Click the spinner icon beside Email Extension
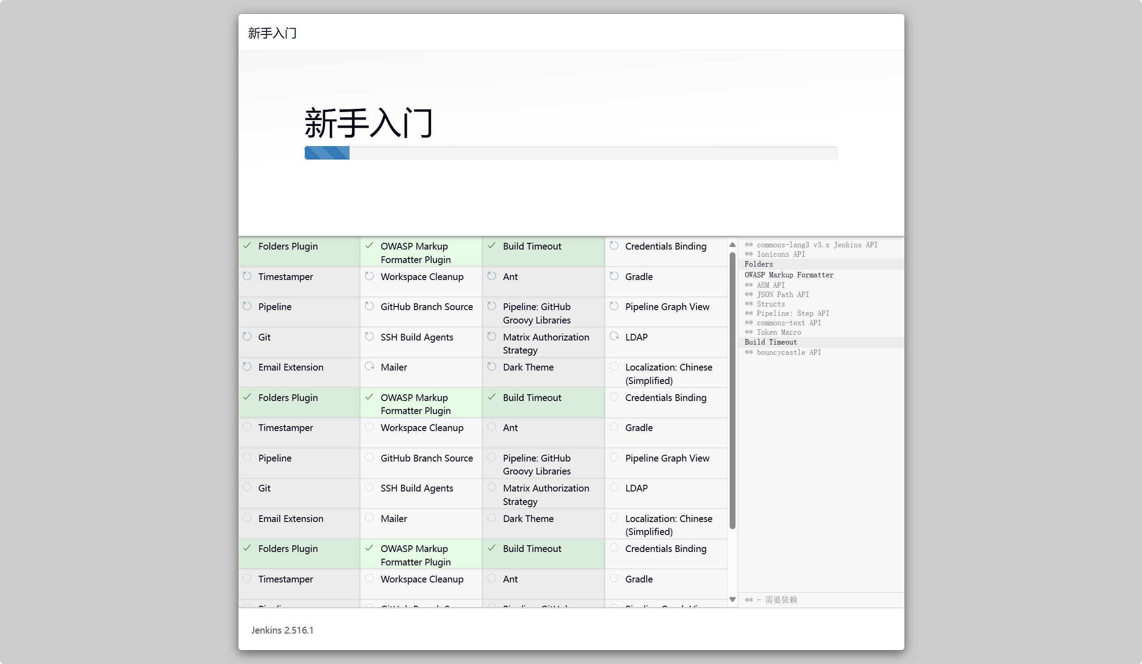Image resolution: width=1142 pixels, height=664 pixels. point(247,366)
